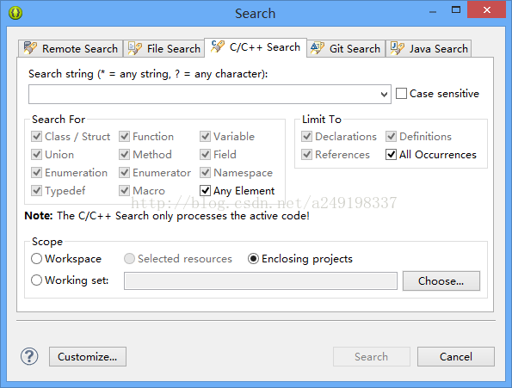Click the Cancel button

tap(456, 357)
